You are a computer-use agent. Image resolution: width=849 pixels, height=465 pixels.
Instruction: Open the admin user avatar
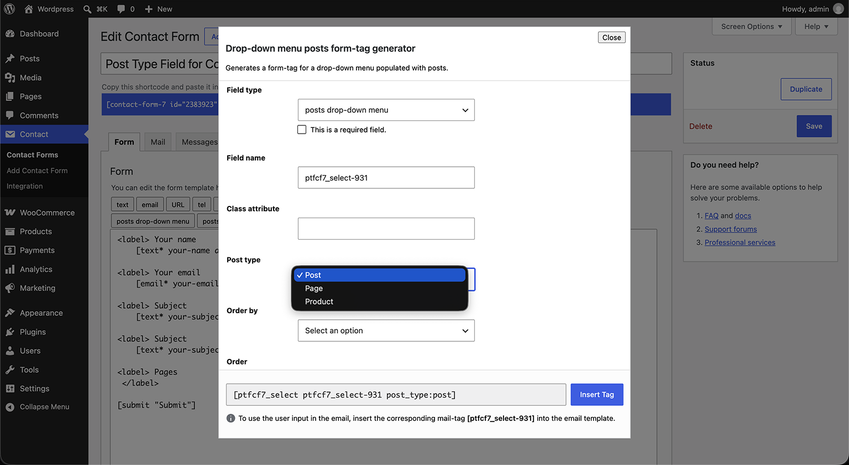click(x=838, y=9)
